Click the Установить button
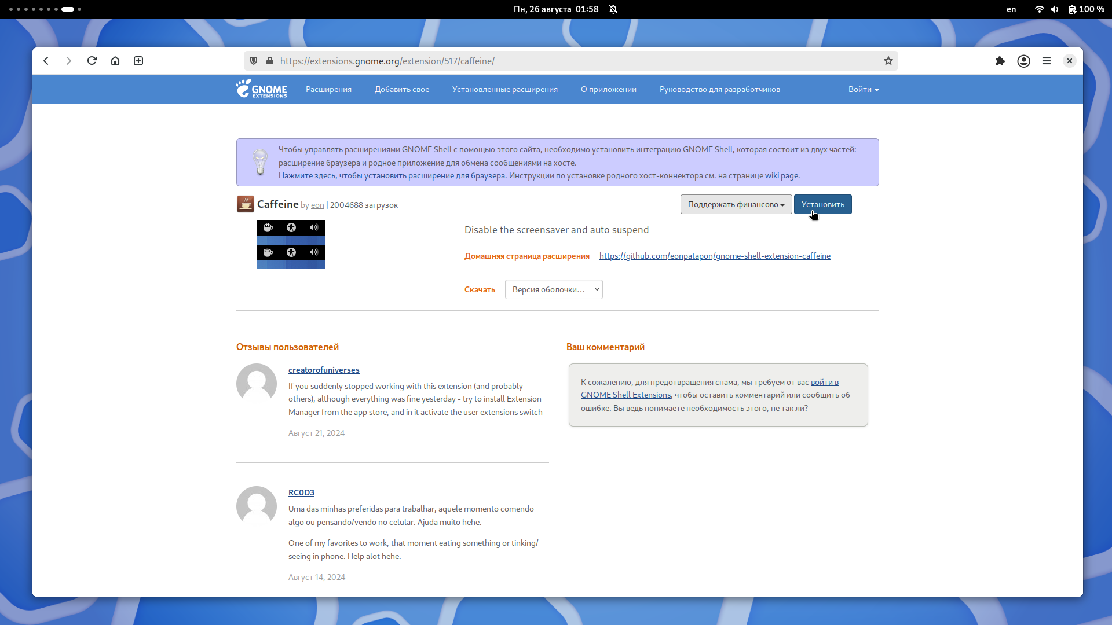This screenshot has height=625, width=1112. (x=823, y=204)
